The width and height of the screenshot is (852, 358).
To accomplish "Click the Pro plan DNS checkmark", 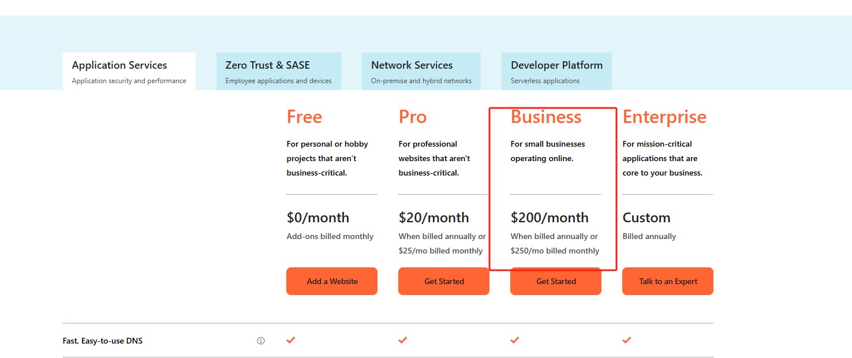I will pos(403,340).
